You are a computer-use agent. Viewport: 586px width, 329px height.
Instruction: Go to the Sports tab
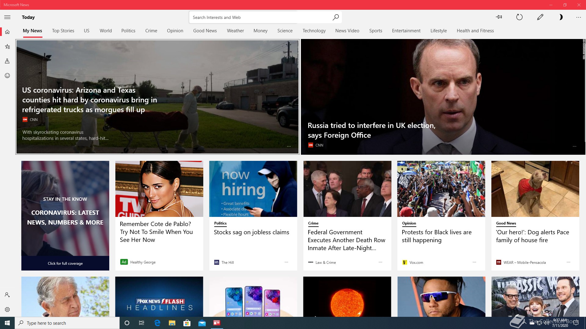375,31
